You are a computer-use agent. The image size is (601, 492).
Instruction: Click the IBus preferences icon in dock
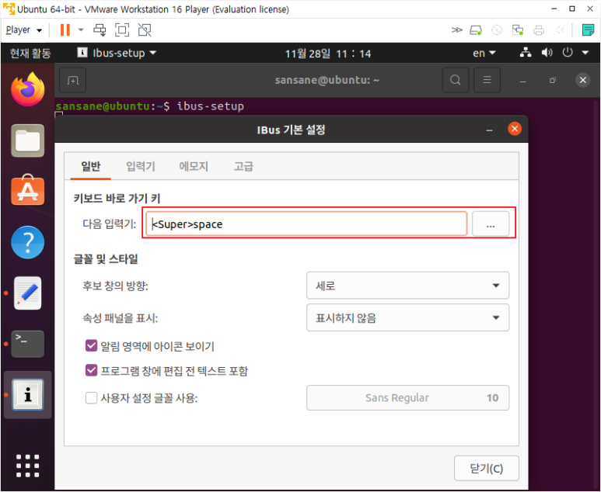click(x=27, y=394)
